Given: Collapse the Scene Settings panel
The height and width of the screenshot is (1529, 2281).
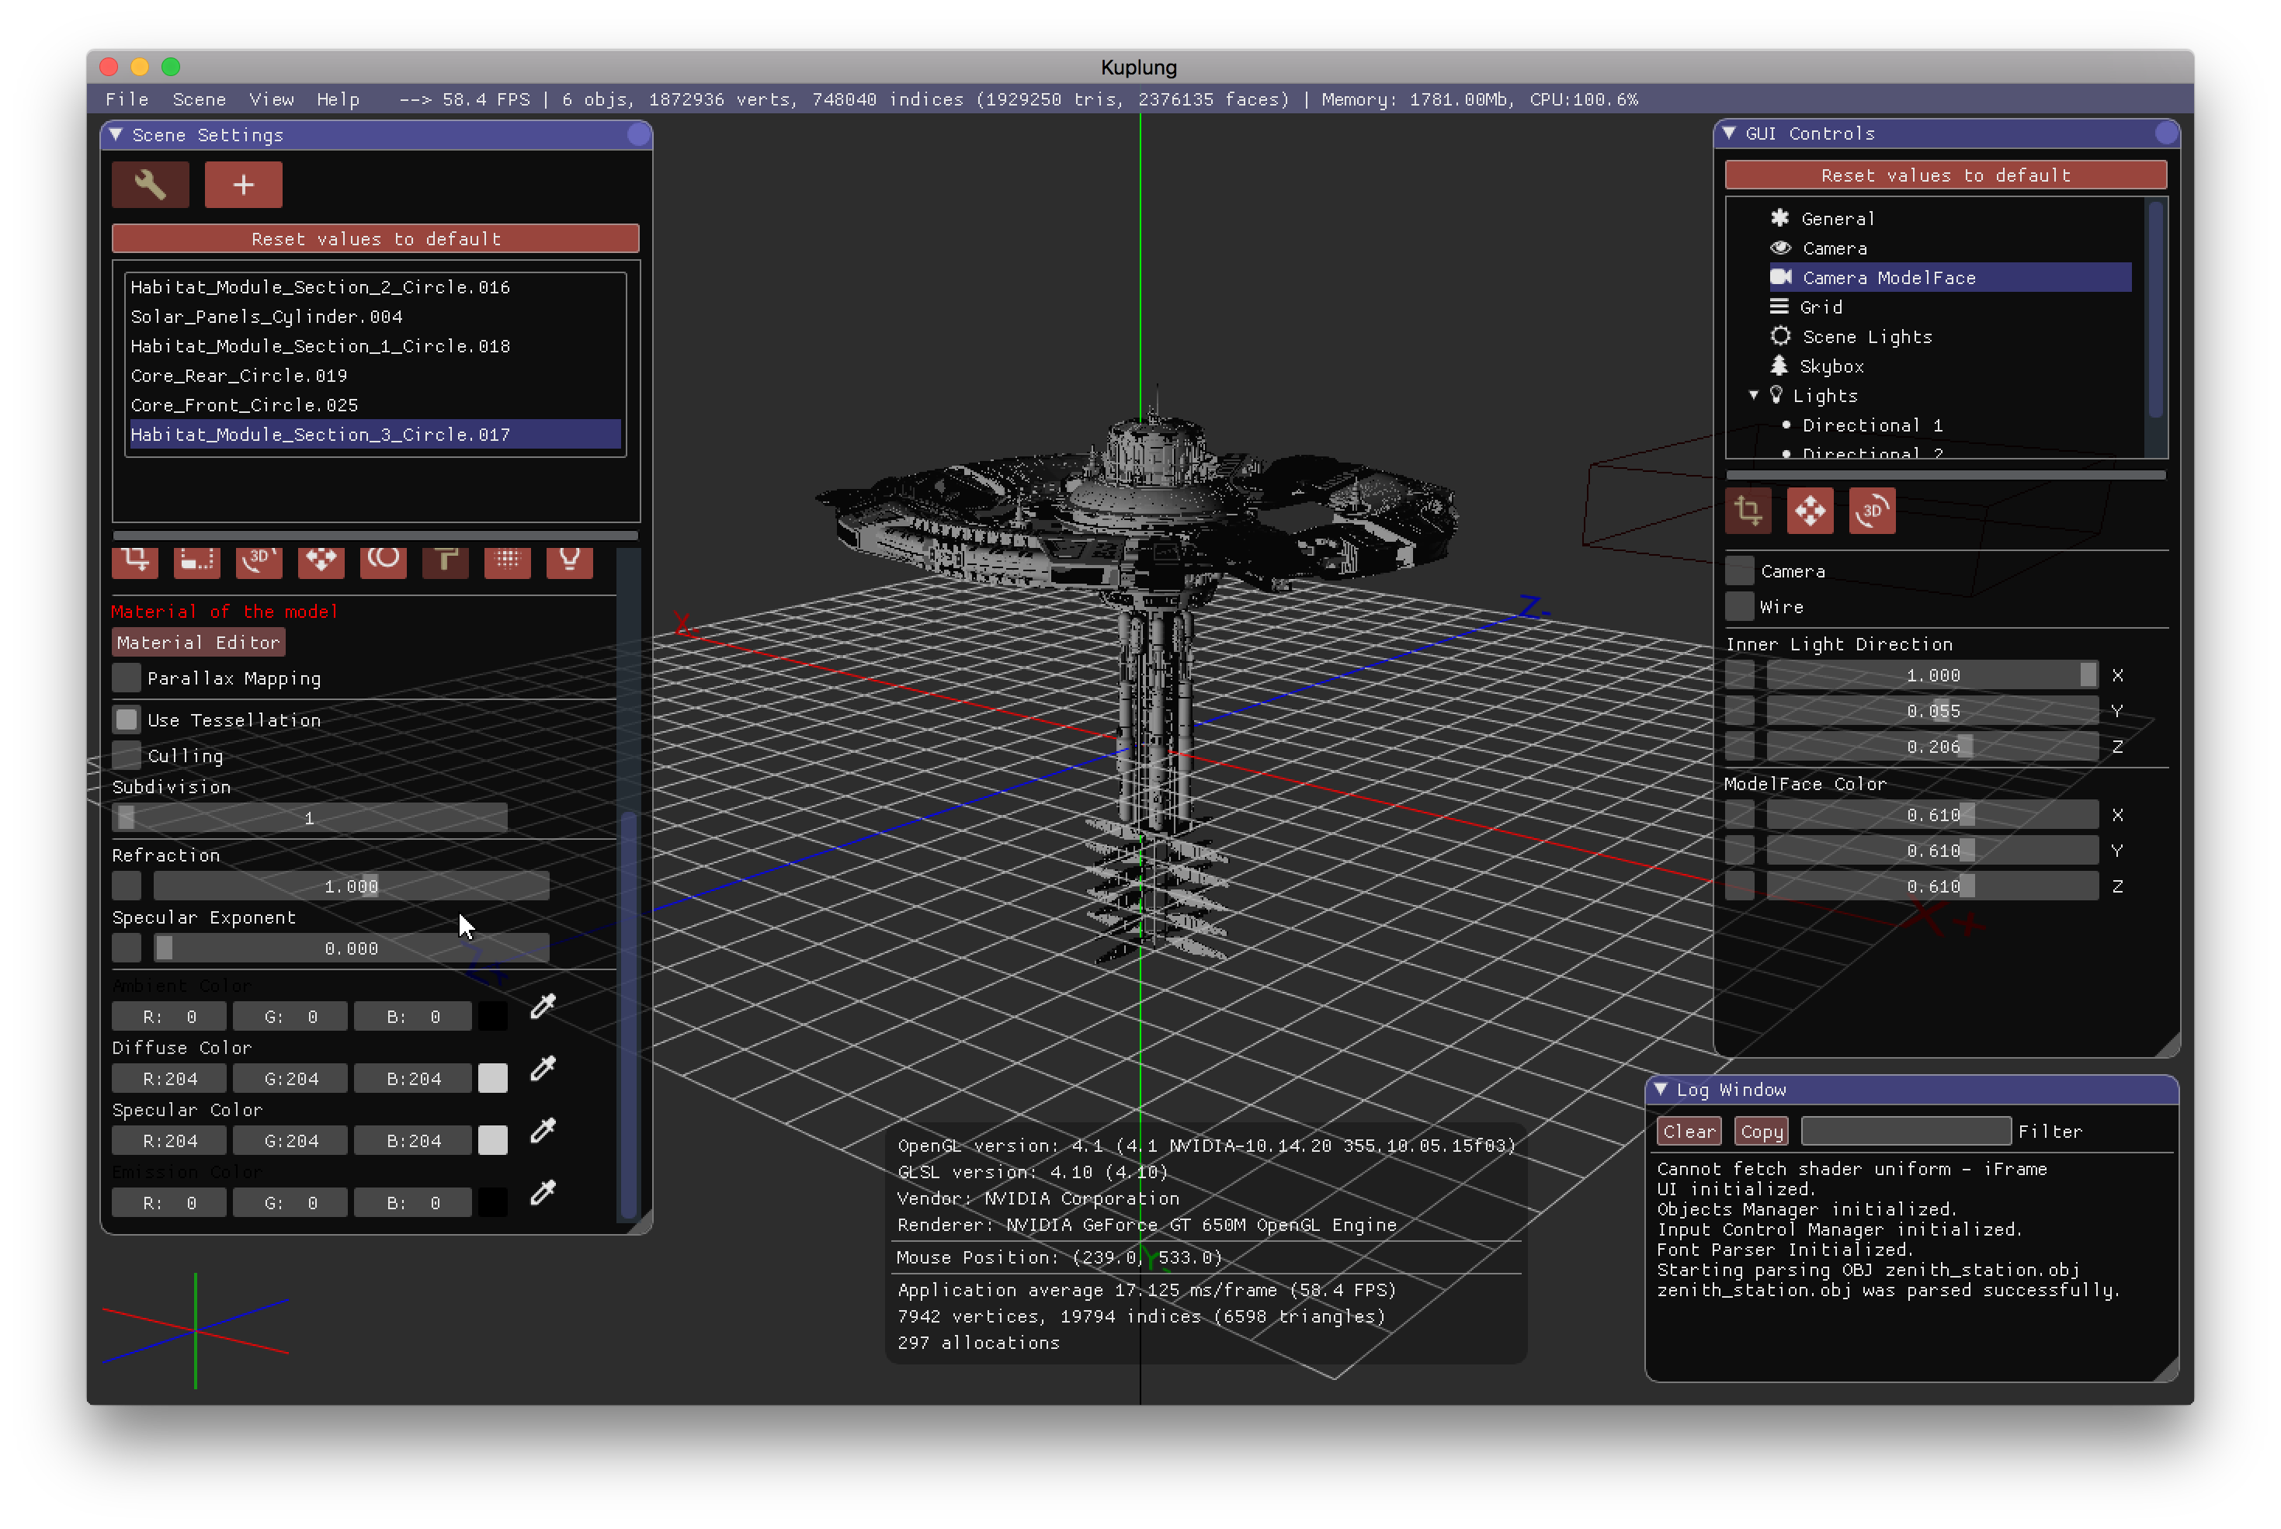Looking at the screenshot, I should 116,134.
